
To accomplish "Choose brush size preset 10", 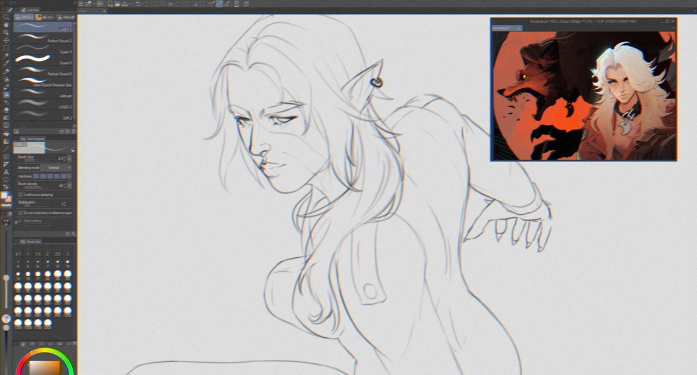I will point(67,264).
